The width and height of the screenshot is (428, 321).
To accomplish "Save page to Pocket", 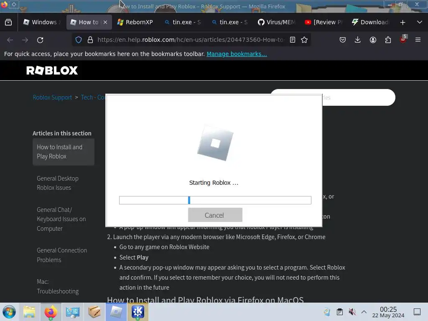I will (x=343, y=40).
